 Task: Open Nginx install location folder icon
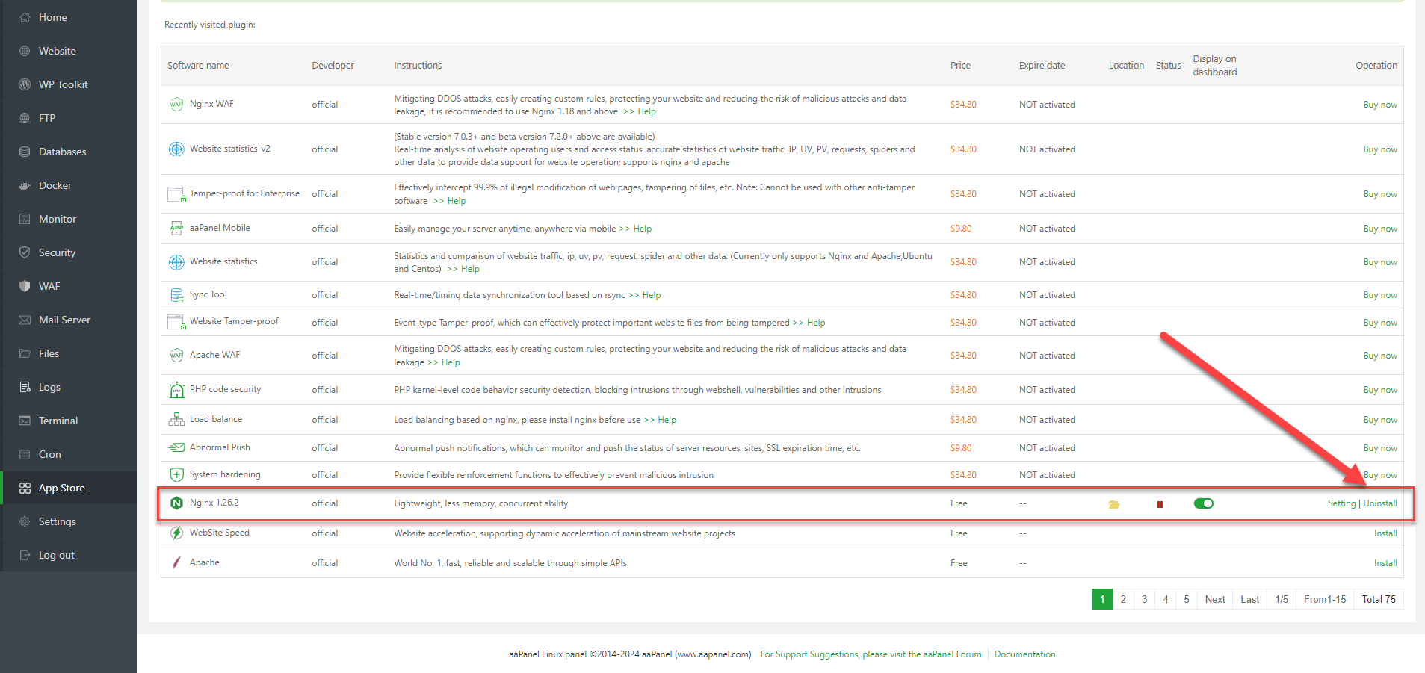click(1114, 504)
